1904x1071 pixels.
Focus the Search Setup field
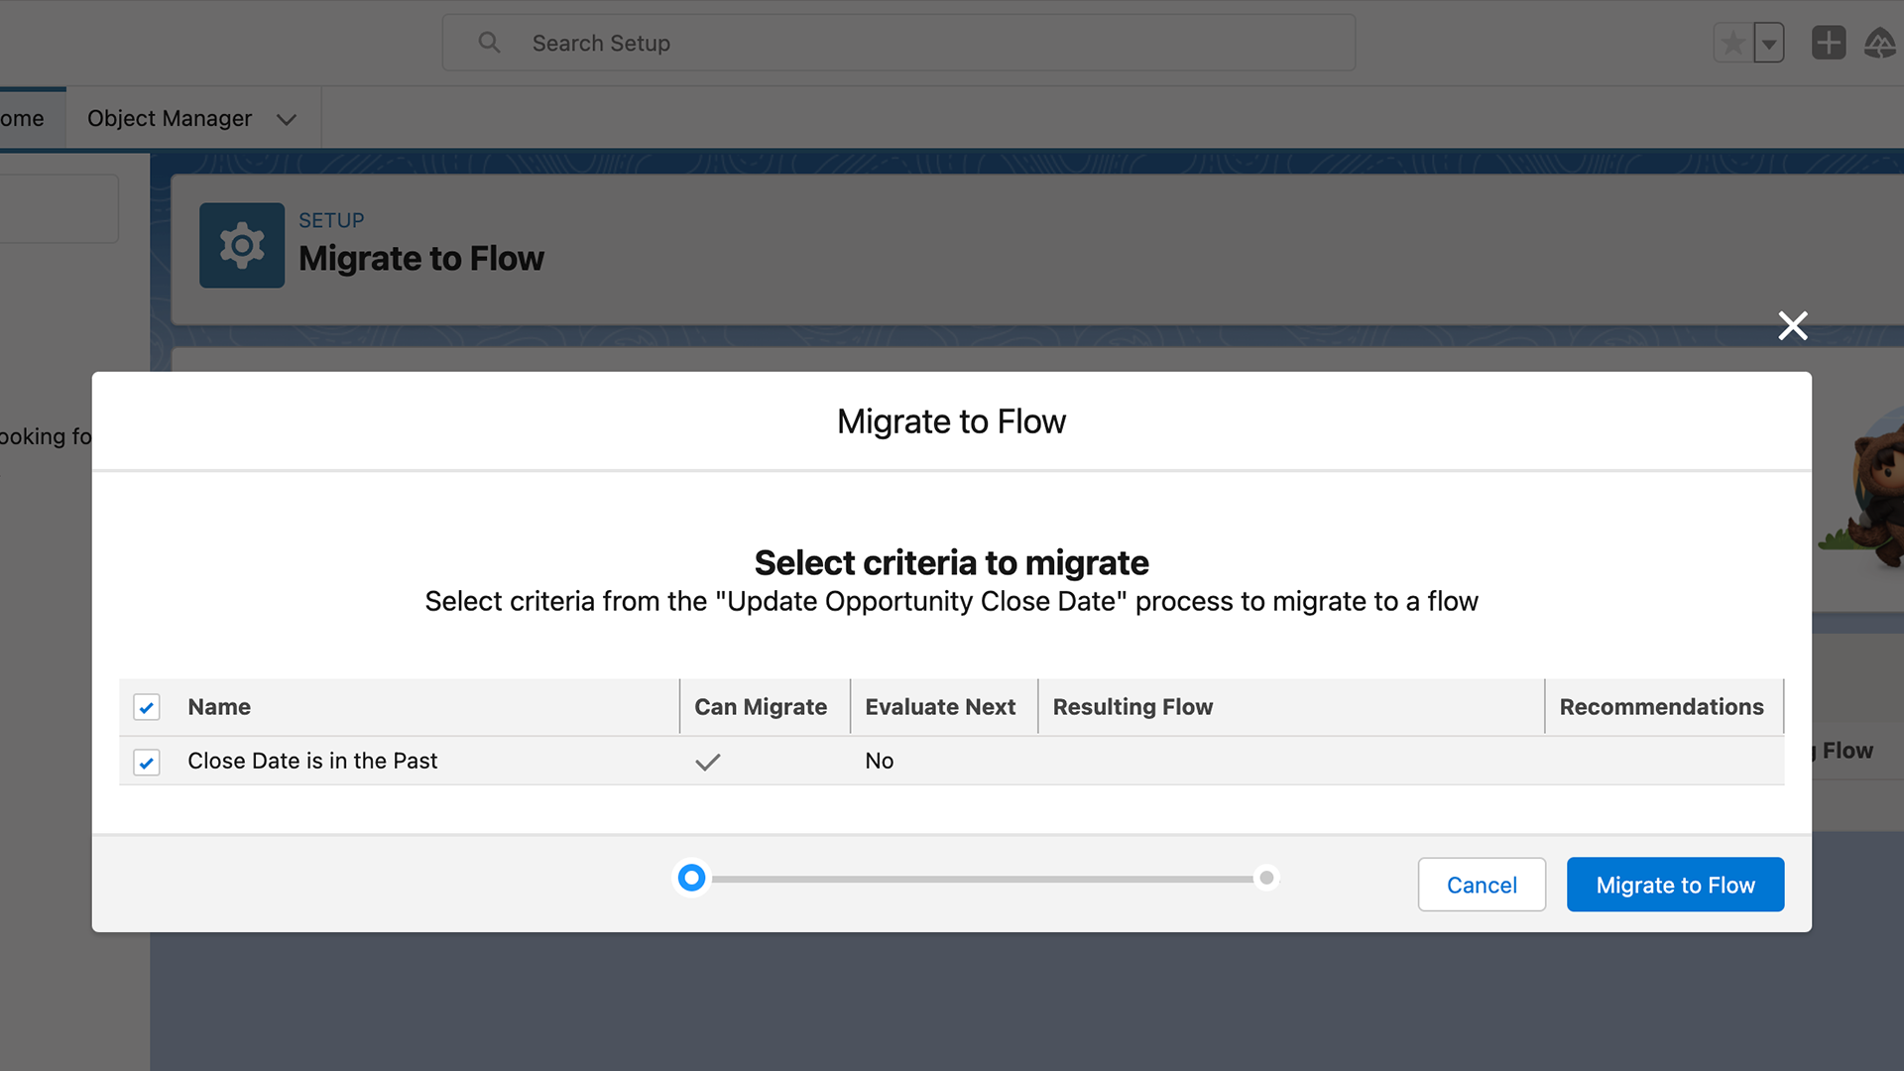898,43
